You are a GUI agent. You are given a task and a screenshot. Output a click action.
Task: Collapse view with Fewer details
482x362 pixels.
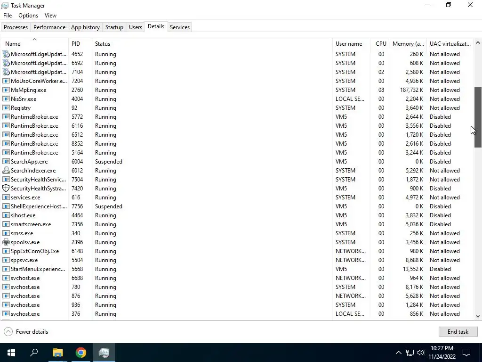[26, 331]
